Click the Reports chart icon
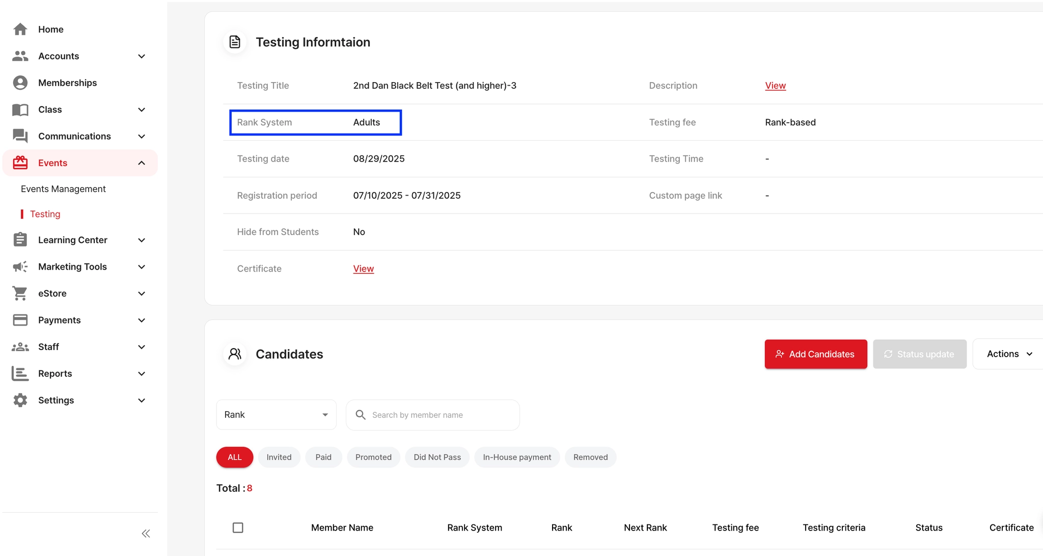Screen dimensions: 1043x556 (x=20, y=374)
